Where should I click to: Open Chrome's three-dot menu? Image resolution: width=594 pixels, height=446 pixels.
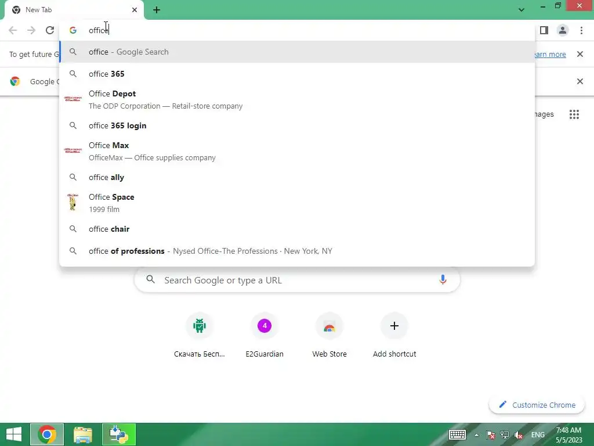pyautogui.click(x=581, y=30)
